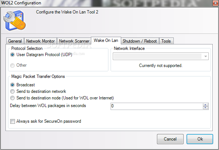Click inside the Network Interface combo box
Screen dimensions: 219x150
161,56
